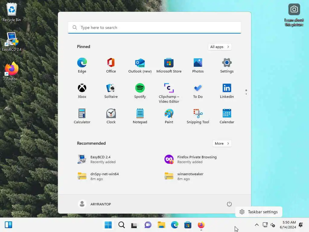Go to next page of pinned apps
The width and height of the screenshot is (309, 232).
(246, 94)
